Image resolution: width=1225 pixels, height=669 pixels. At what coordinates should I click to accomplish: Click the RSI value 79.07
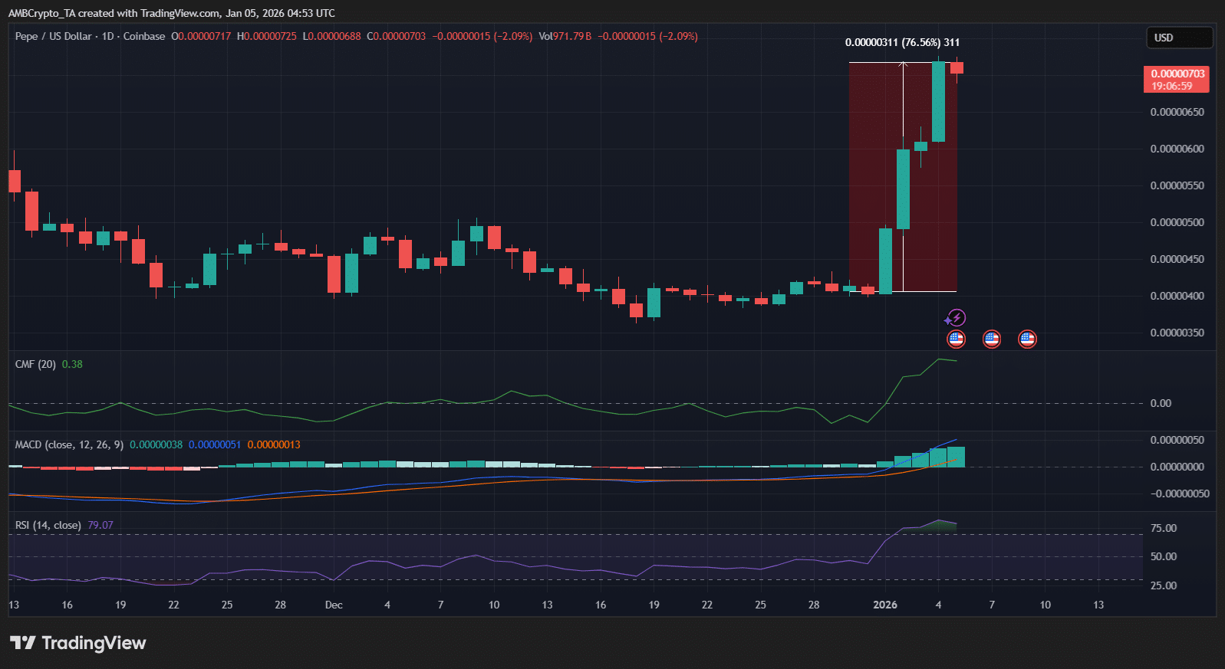[100, 525]
